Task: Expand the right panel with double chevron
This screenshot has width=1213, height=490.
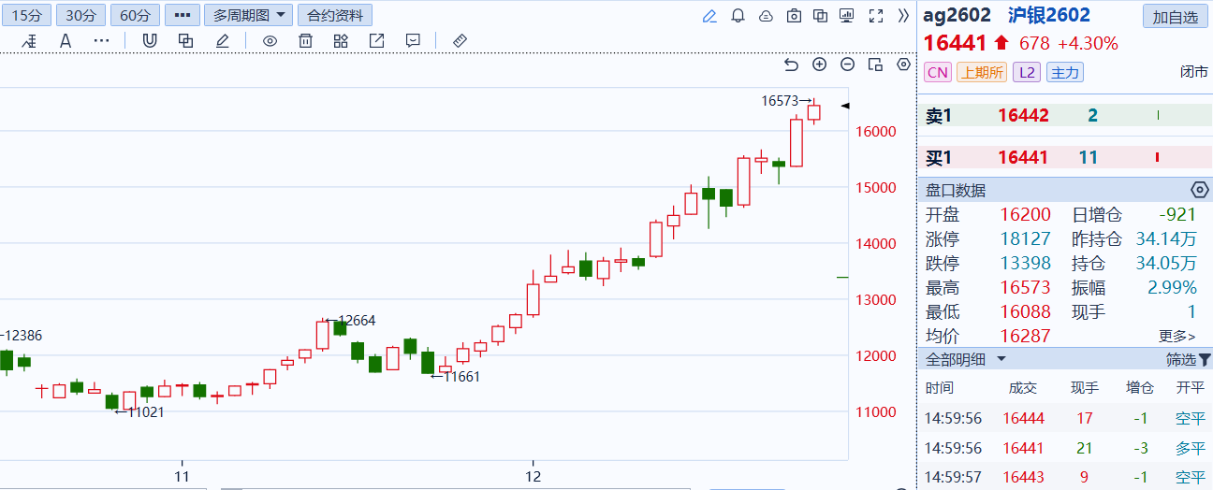Action: [903, 16]
